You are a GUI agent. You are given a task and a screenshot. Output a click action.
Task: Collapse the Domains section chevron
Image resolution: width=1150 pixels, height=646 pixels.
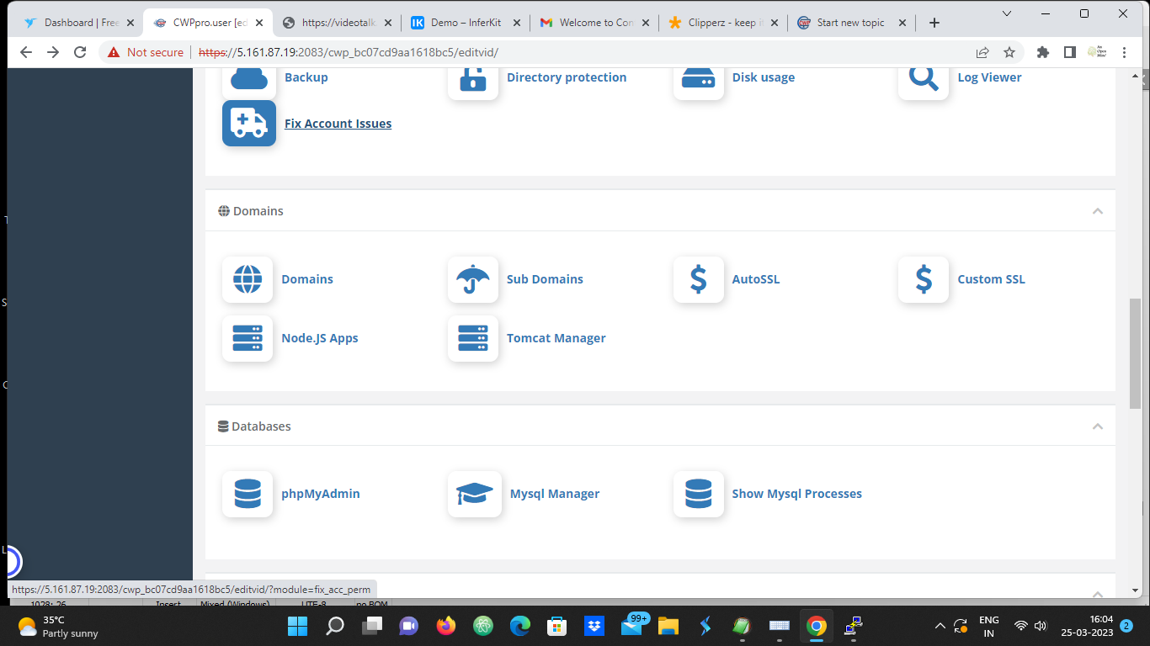1098,211
